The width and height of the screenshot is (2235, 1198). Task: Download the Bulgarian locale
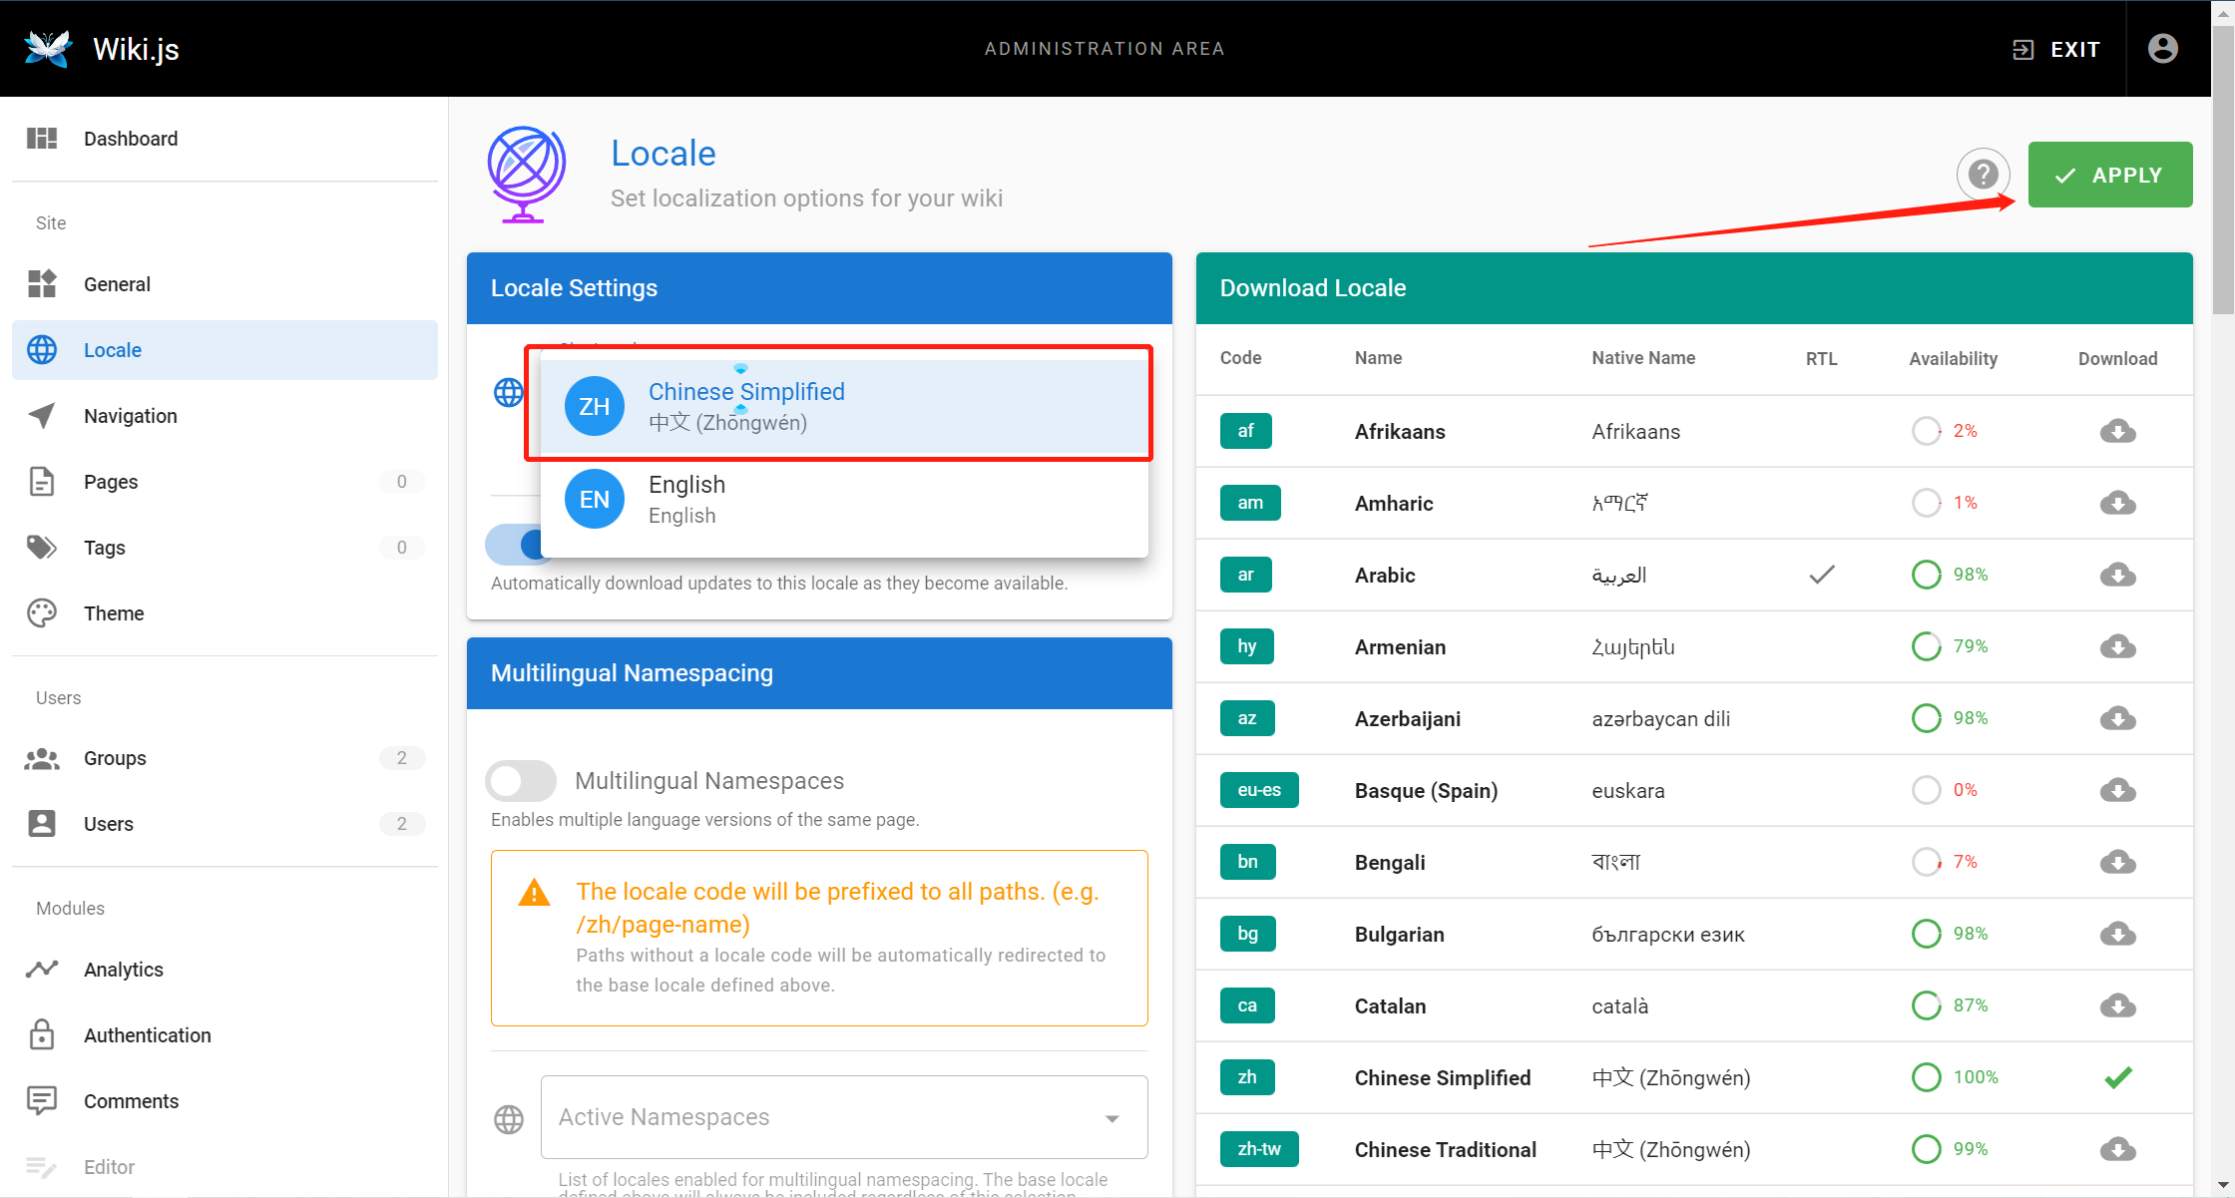(x=2117, y=934)
